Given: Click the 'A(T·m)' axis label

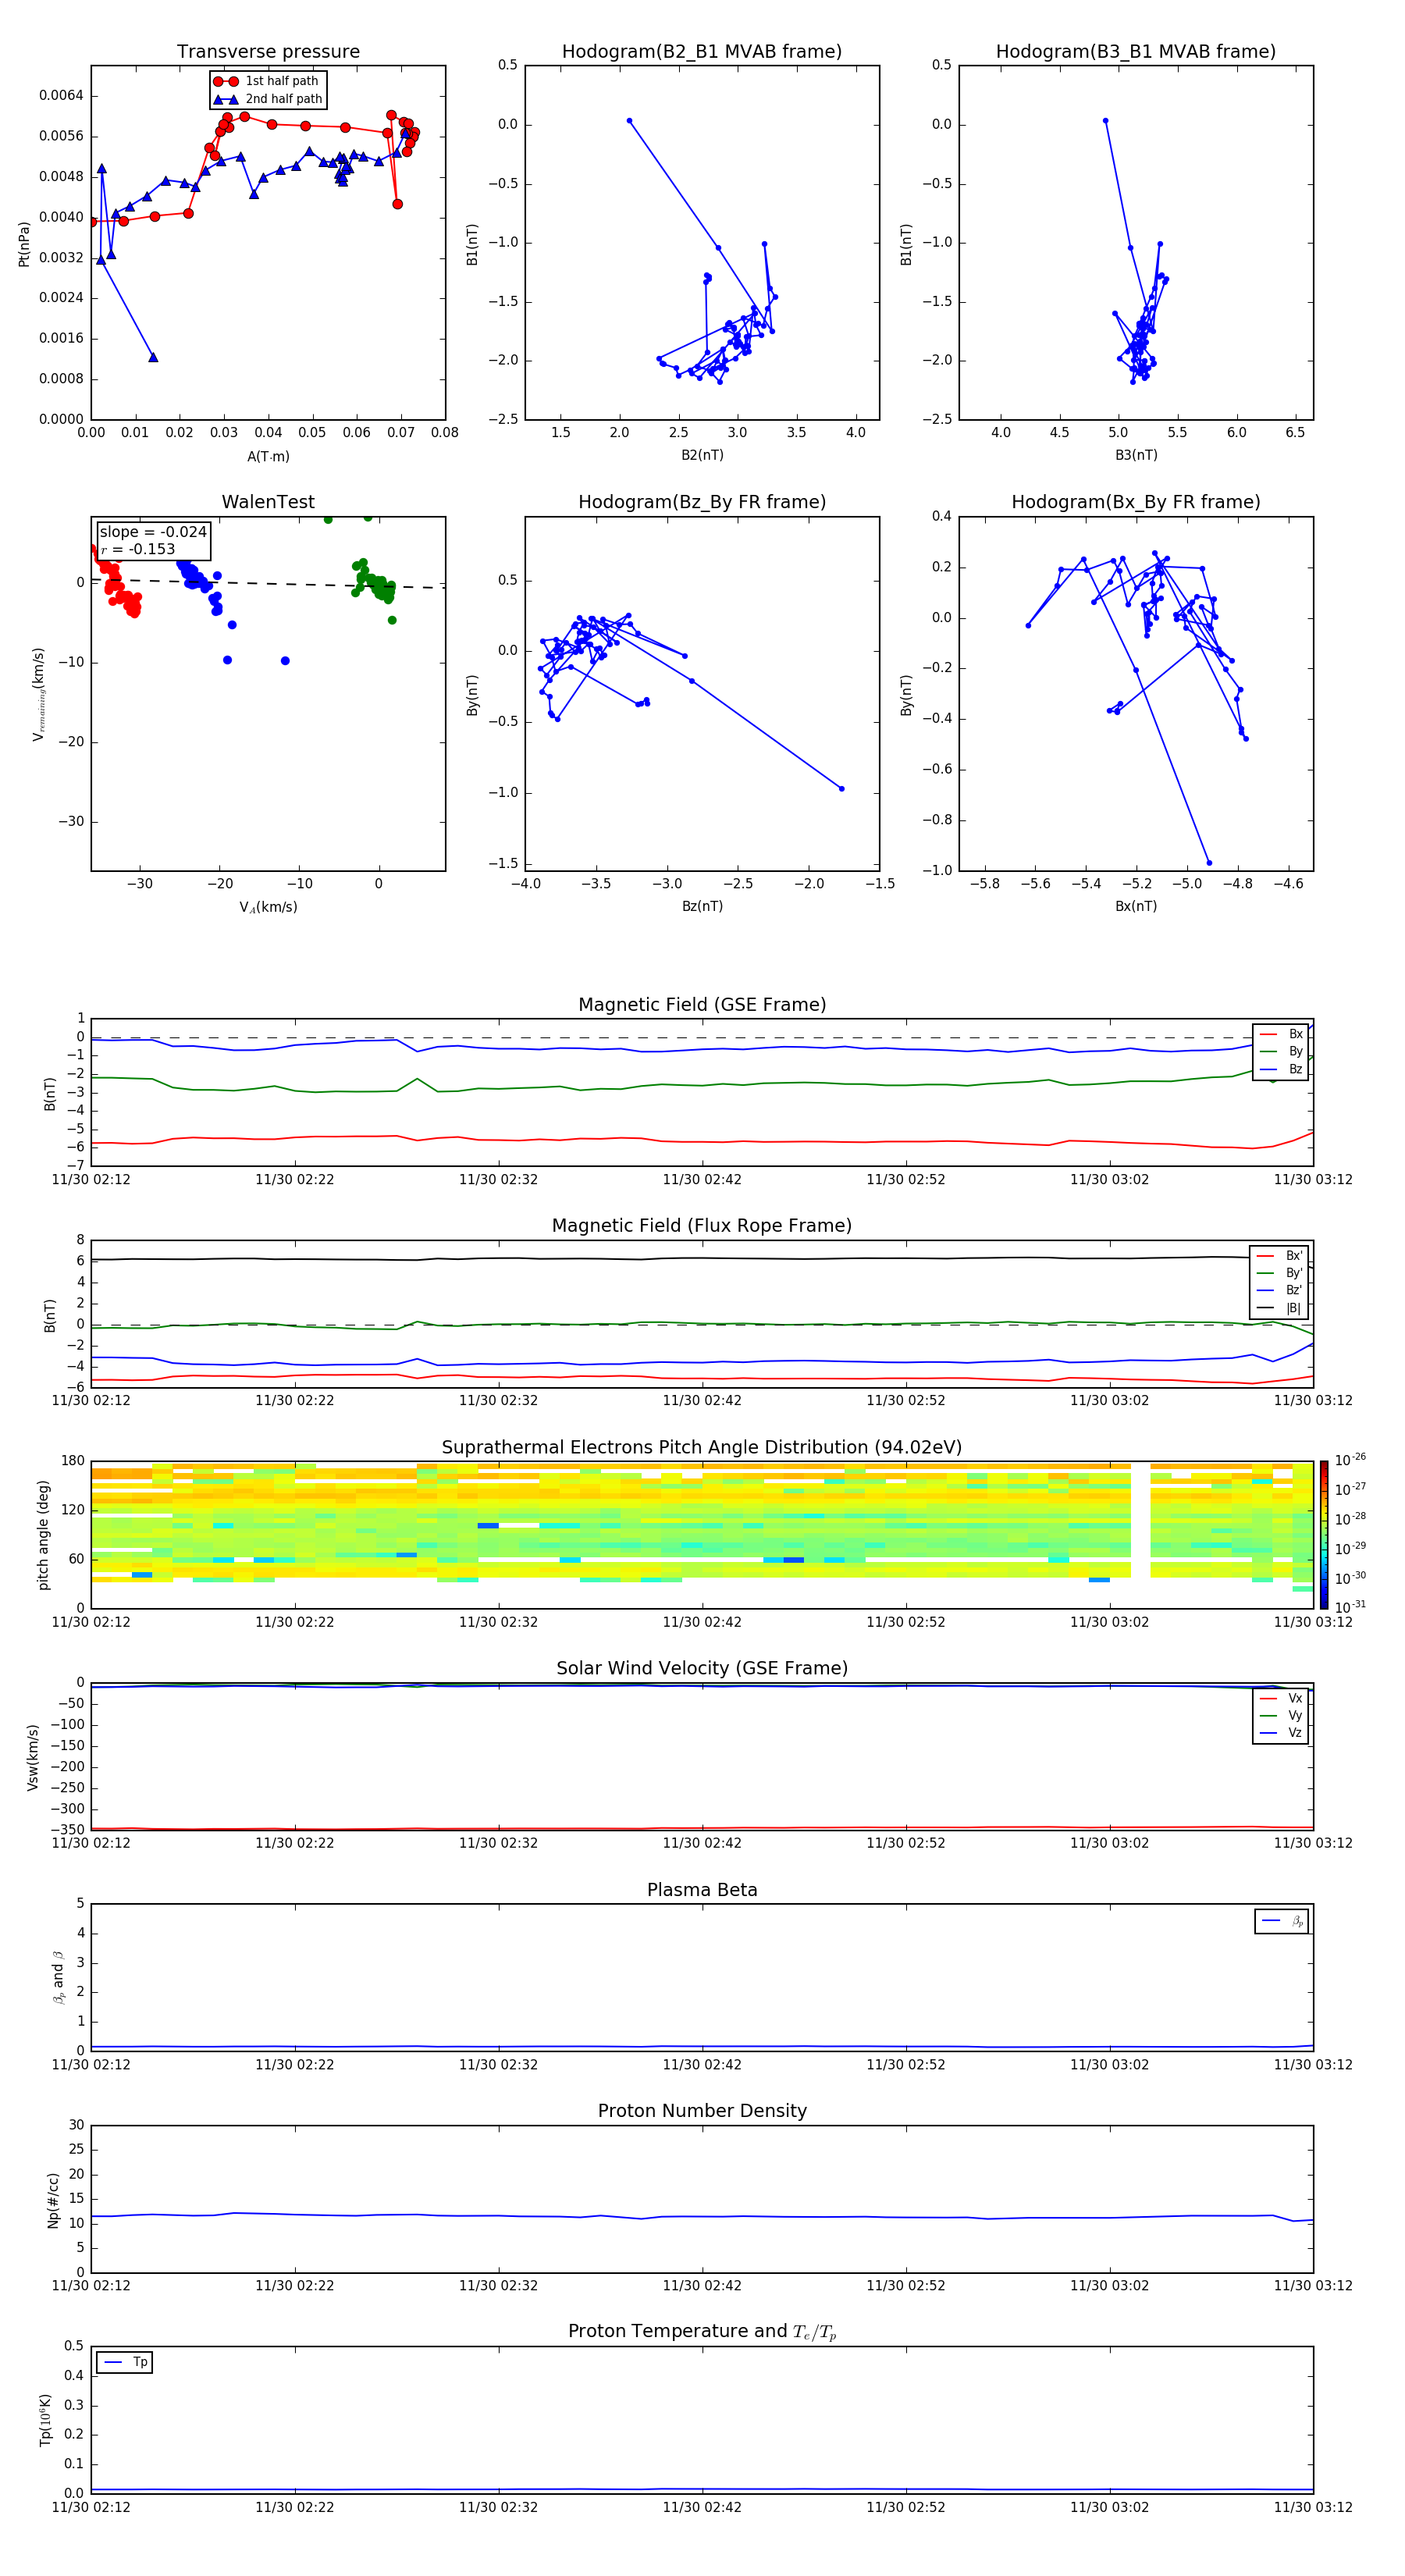Looking at the screenshot, I should pyautogui.click(x=268, y=456).
